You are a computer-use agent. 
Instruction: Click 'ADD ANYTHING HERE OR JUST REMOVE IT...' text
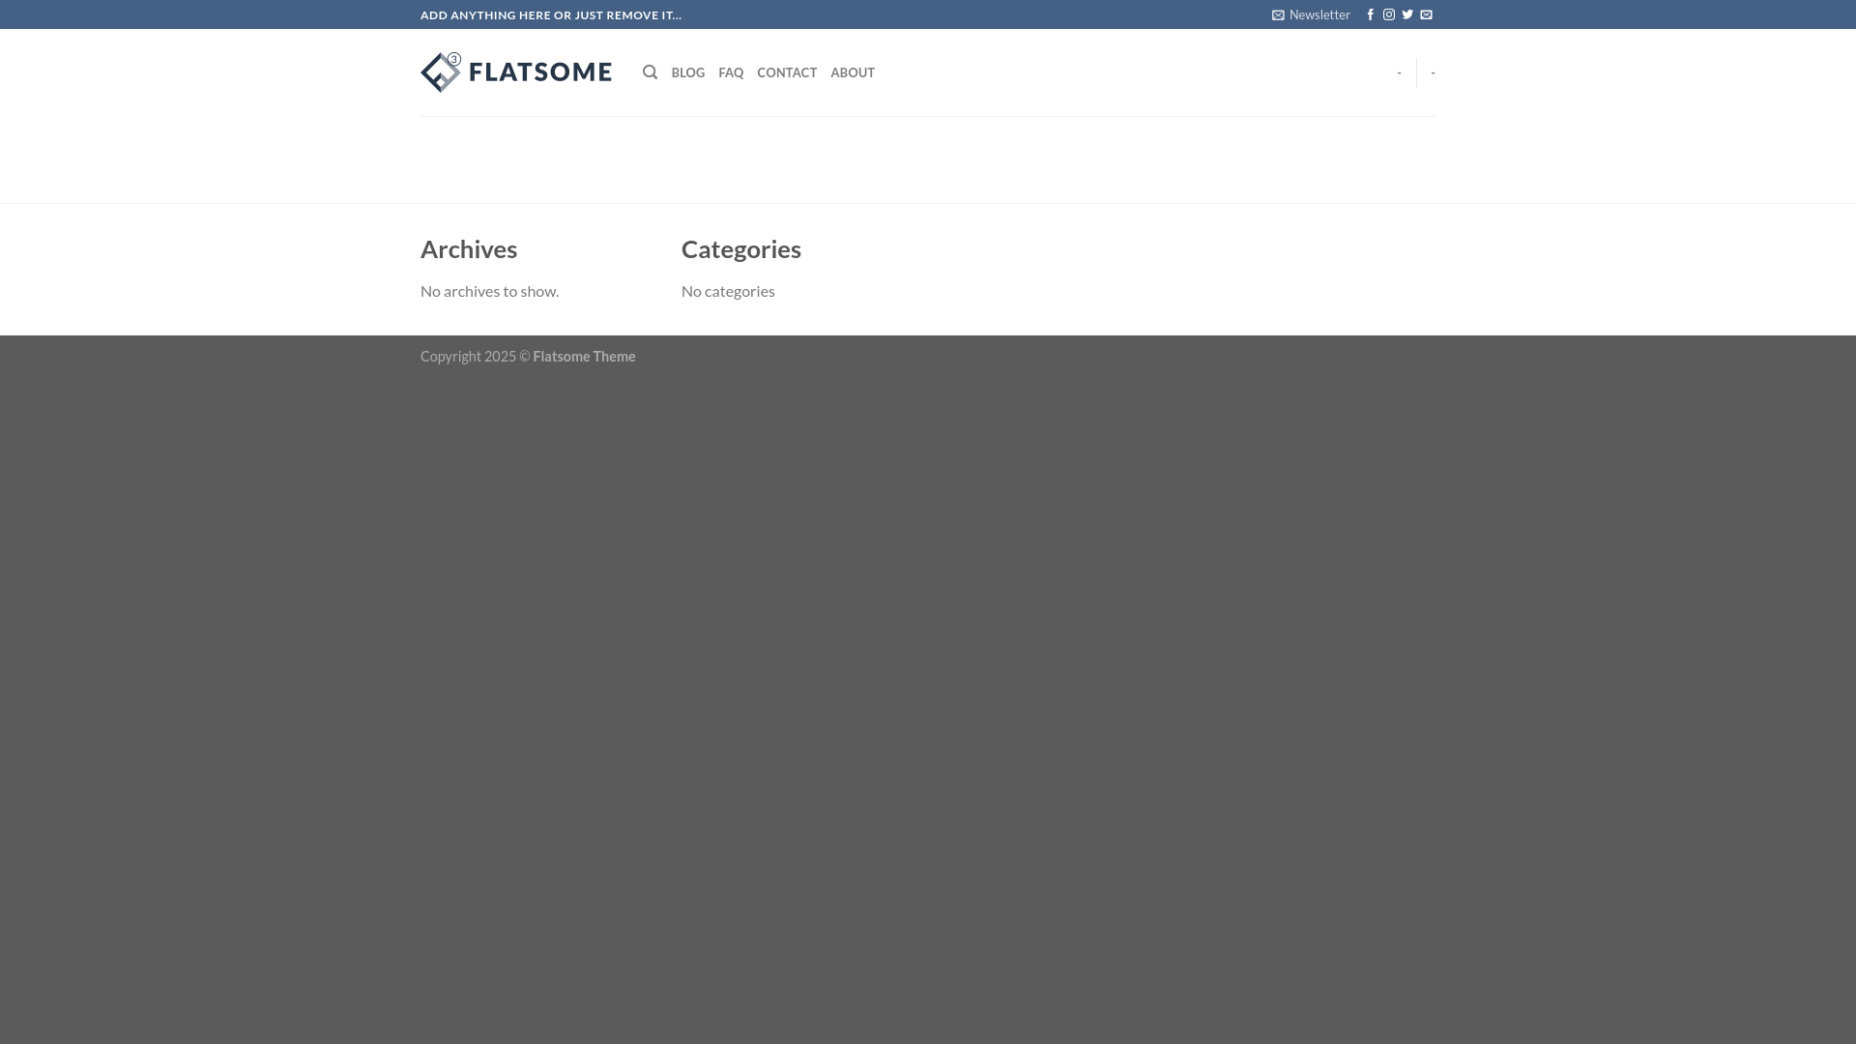(x=551, y=14)
